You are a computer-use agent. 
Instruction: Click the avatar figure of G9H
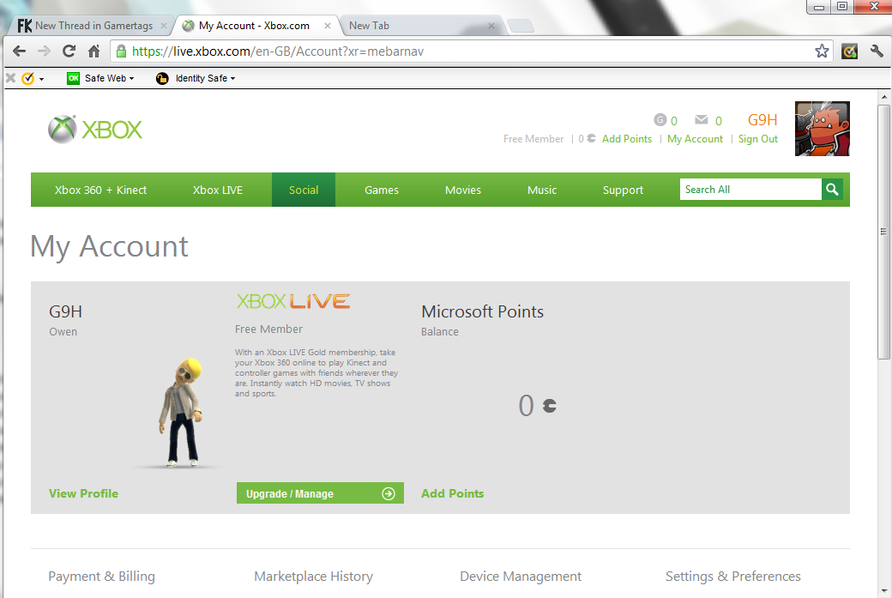181,413
